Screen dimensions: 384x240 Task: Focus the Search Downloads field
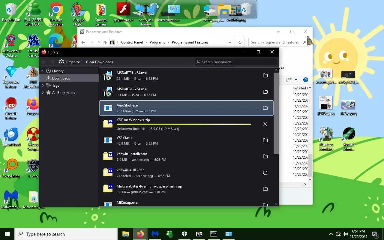point(236,62)
